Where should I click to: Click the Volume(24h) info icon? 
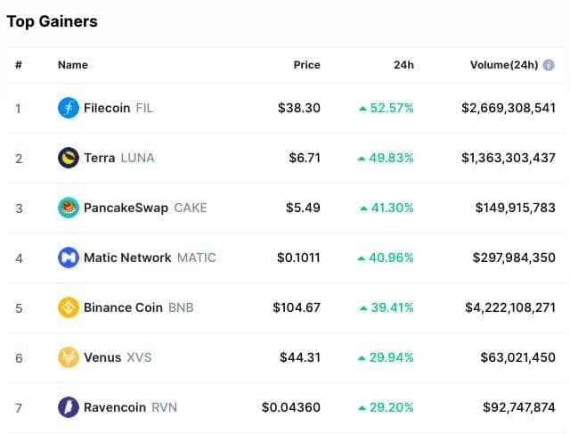tap(549, 65)
